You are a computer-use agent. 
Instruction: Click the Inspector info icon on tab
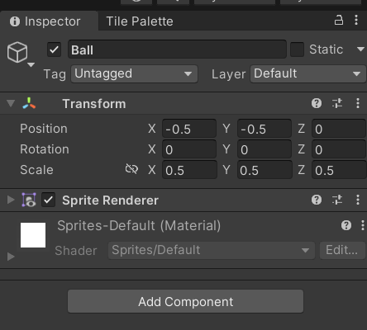pyautogui.click(x=15, y=21)
